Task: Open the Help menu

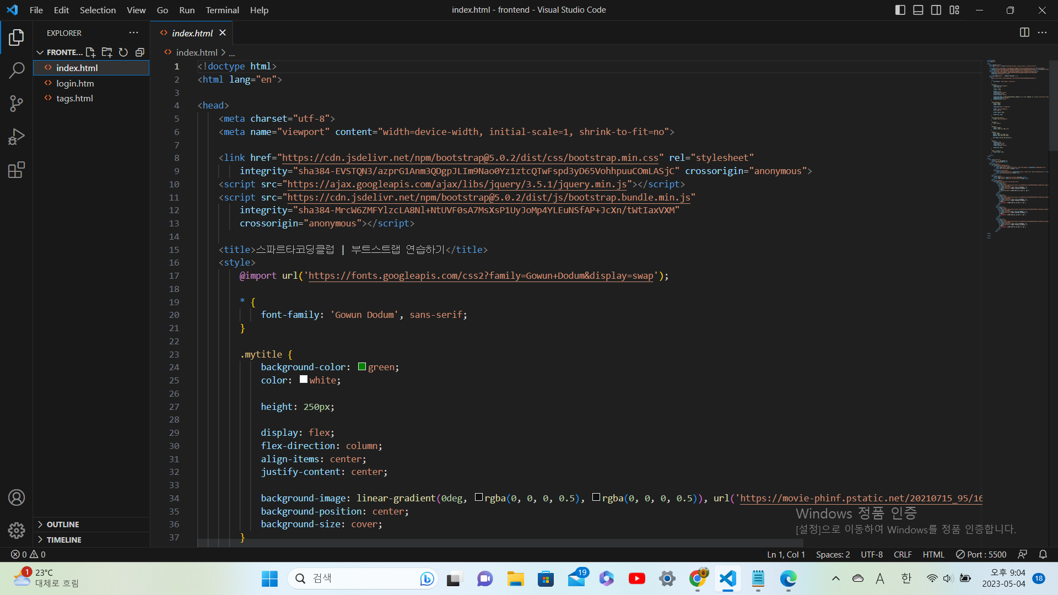Action: point(259,10)
